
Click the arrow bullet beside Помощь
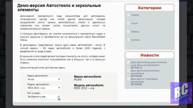click(x=128, y=31)
